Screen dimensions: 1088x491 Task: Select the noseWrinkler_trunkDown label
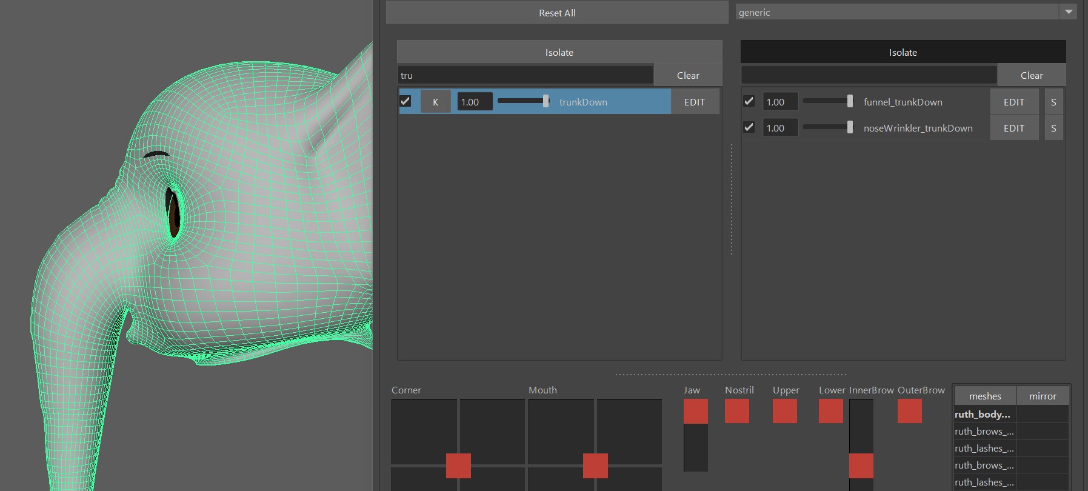tap(918, 128)
